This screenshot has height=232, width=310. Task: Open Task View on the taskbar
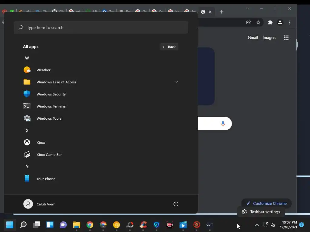click(x=37, y=225)
